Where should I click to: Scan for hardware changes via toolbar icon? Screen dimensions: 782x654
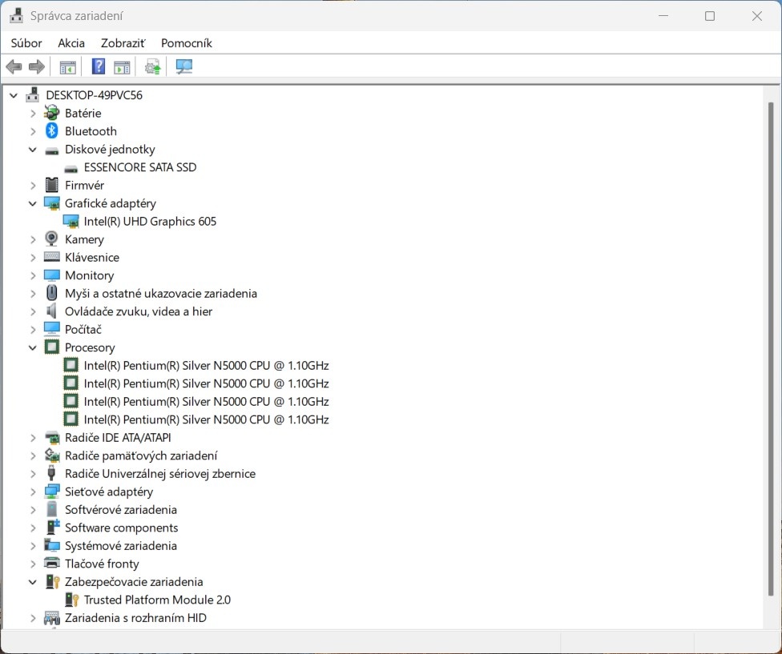click(183, 66)
